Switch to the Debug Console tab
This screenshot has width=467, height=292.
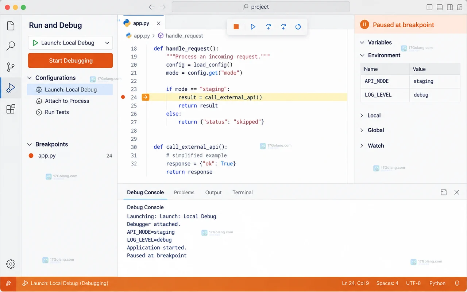tap(146, 192)
